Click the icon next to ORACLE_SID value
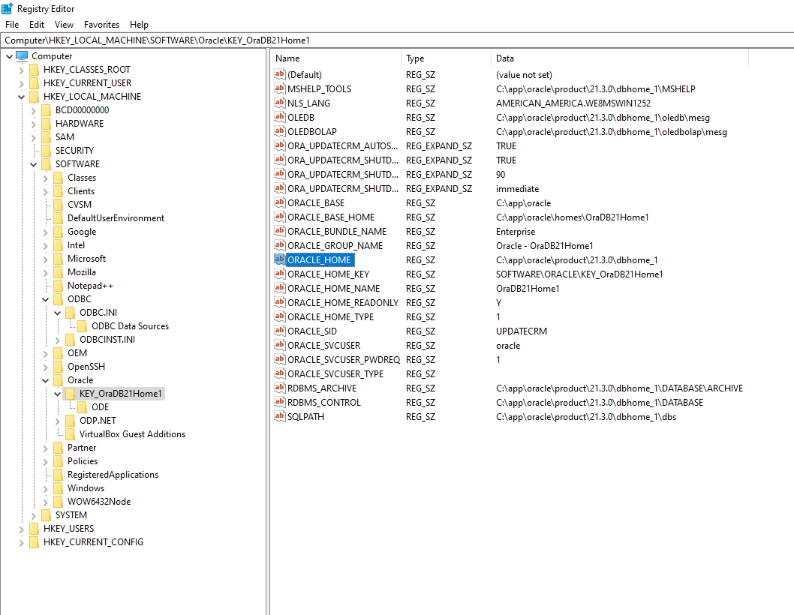Viewport: 794px width, 615px height. (x=280, y=331)
